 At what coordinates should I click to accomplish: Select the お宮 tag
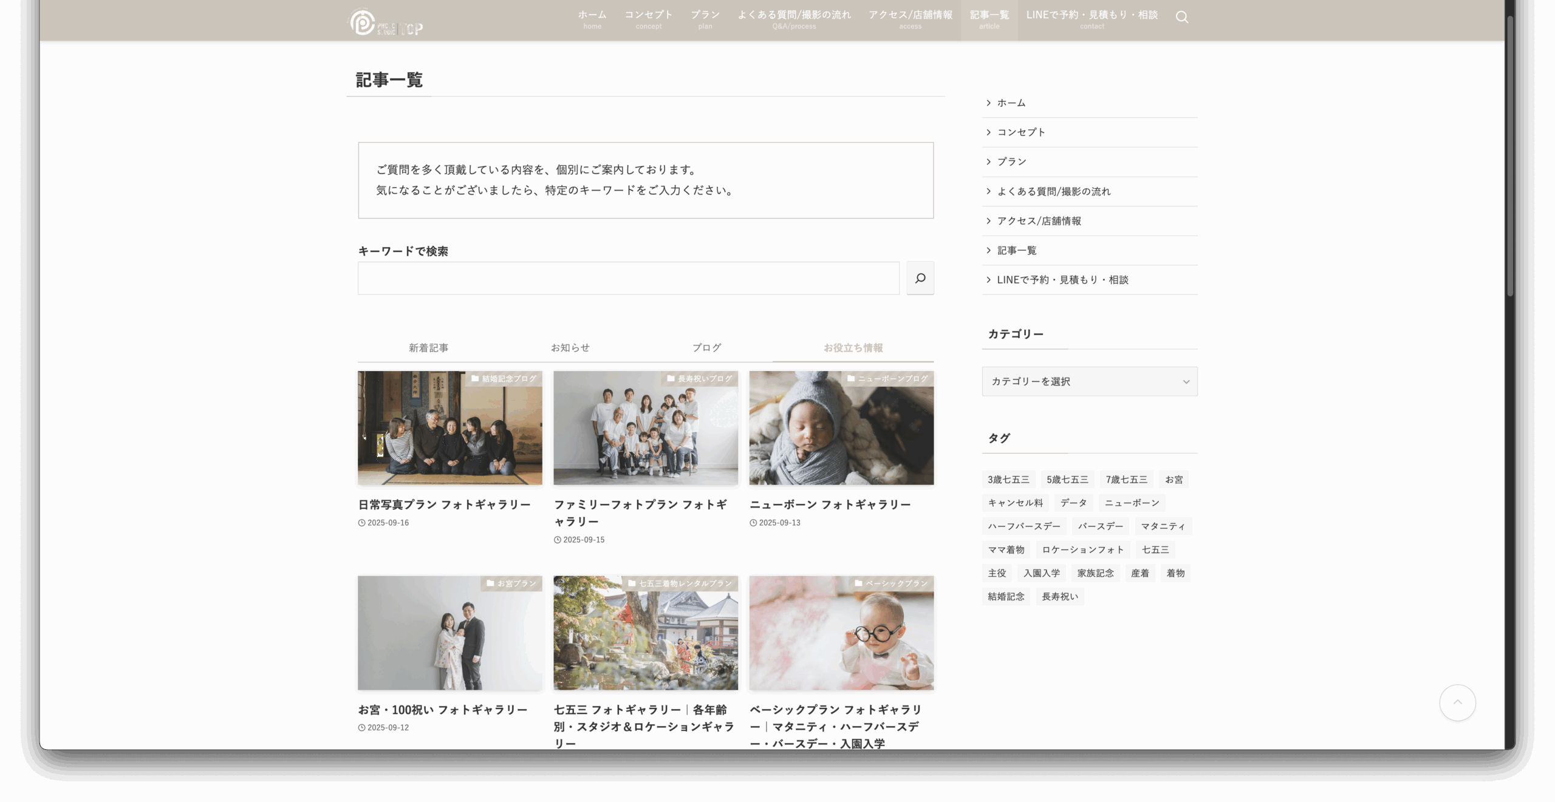pos(1174,480)
